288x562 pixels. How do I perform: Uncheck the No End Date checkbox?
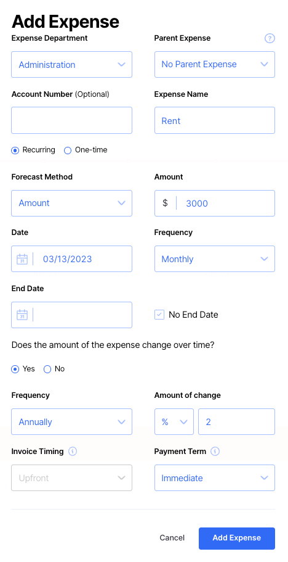tap(159, 315)
